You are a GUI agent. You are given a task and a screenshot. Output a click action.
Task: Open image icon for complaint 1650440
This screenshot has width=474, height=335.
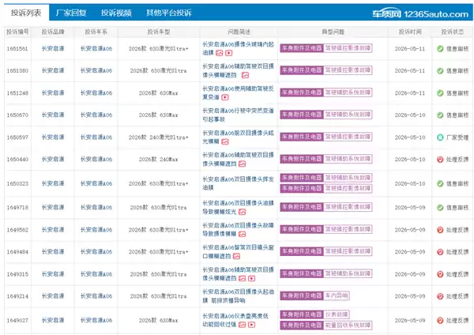[x=243, y=164]
